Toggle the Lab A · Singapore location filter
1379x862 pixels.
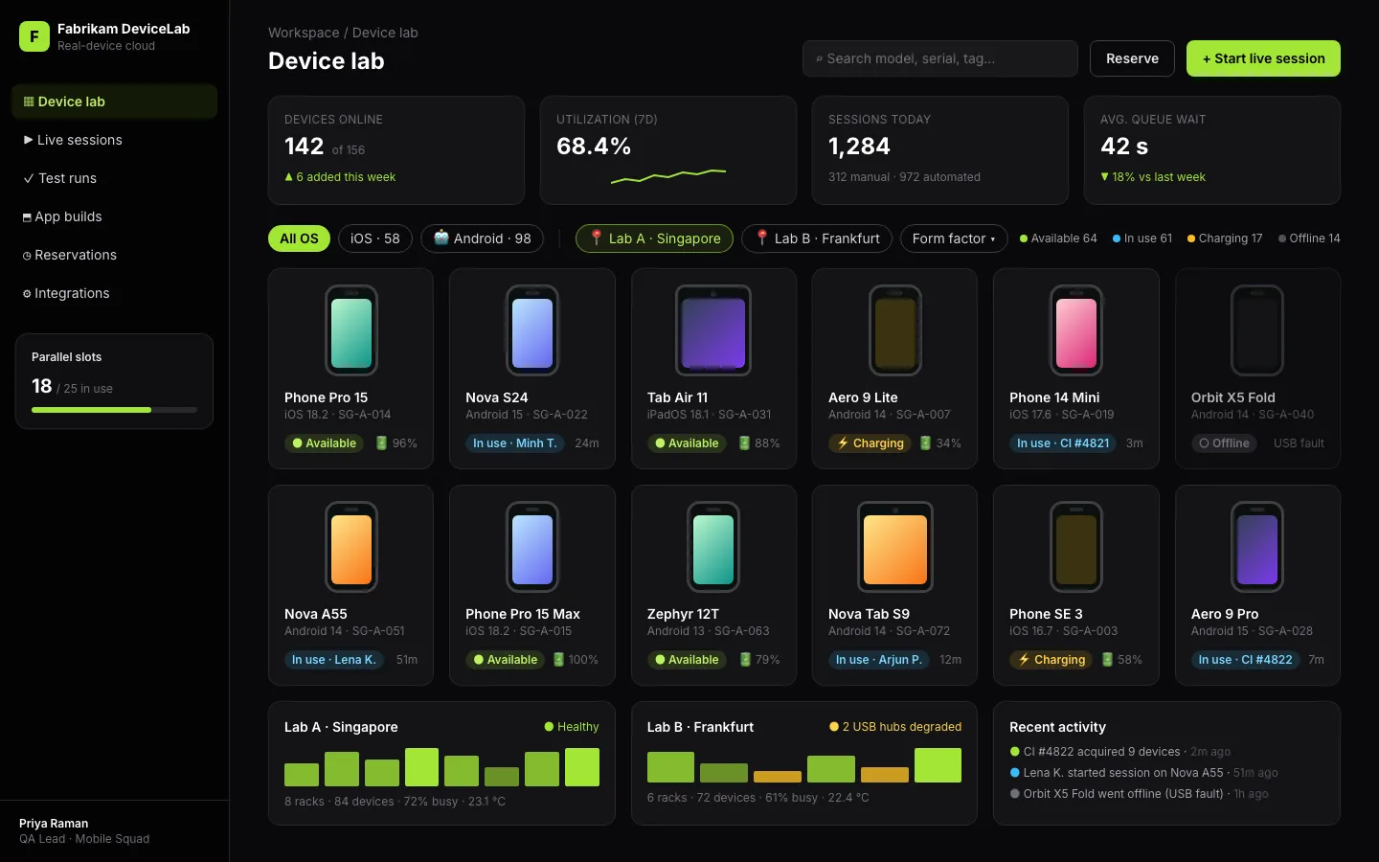click(655, 238)
